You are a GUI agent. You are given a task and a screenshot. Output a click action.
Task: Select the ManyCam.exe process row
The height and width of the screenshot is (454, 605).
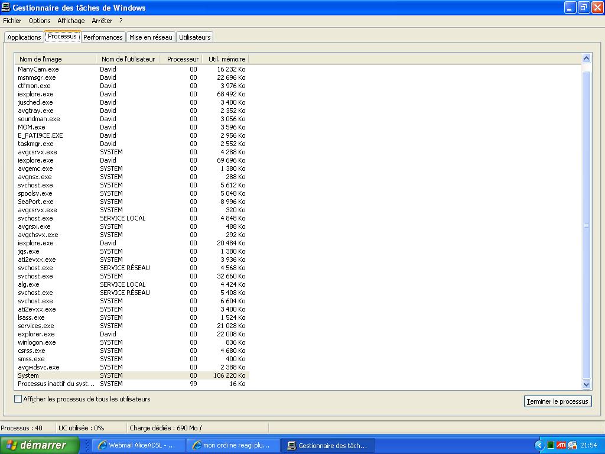(132, 69)
